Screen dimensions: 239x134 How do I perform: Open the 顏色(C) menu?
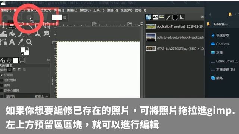(85, 10)
